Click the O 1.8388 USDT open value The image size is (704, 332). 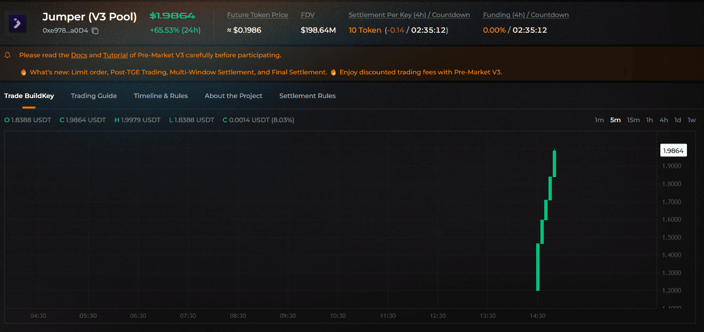[27, 120]
